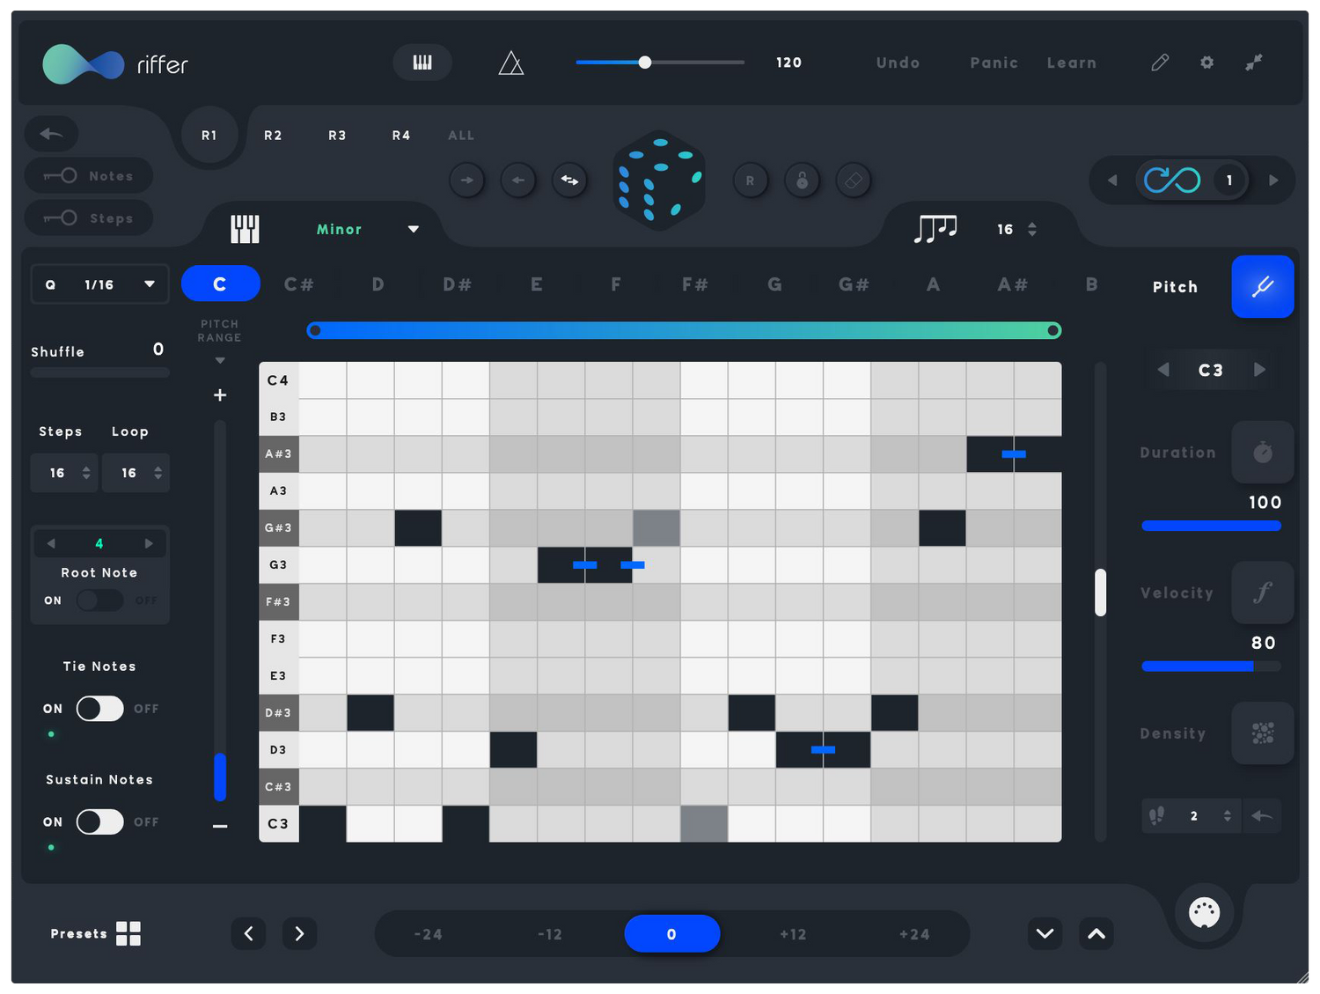The height and width of the screenshot is (994, 1320).
Task: Click the Duration stopwatch icon
Action: pos(1262,453)
